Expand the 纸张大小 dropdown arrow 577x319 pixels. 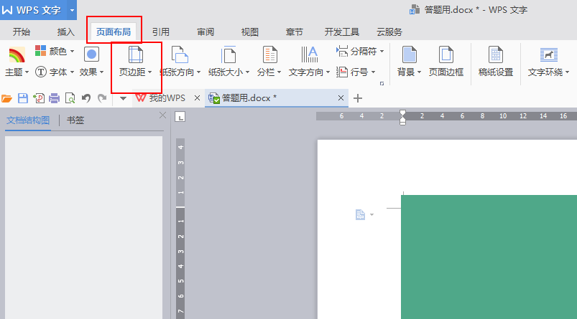tap(247, 72)
